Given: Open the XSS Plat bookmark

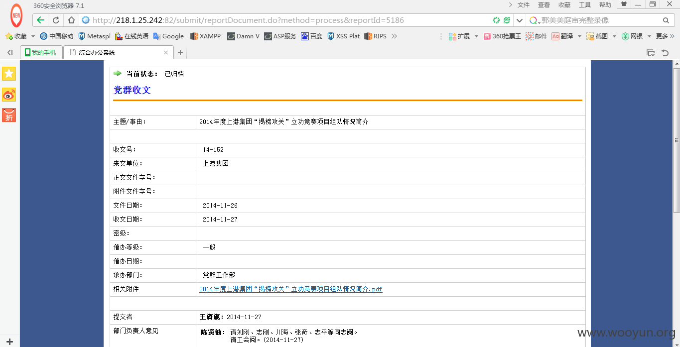Looking at the screenshot, I should (343, 36).
